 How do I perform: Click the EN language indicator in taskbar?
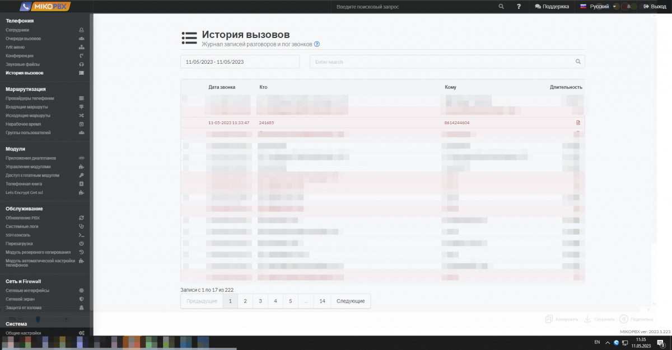pyautogui.click(x=597, y=342)
